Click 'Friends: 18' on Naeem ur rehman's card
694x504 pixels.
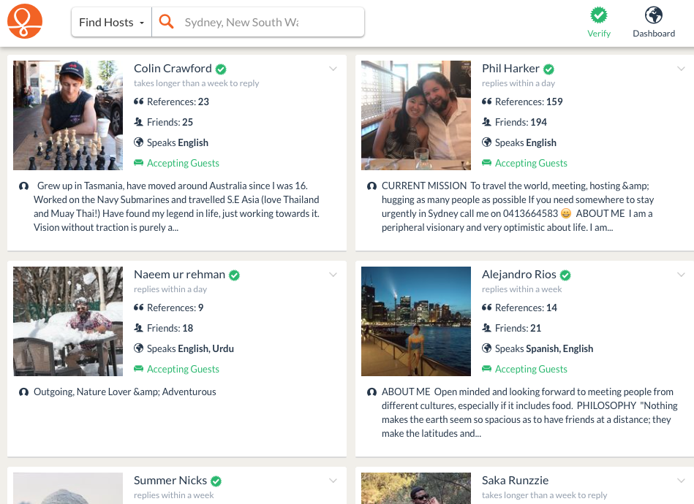[x=170, y=328]
